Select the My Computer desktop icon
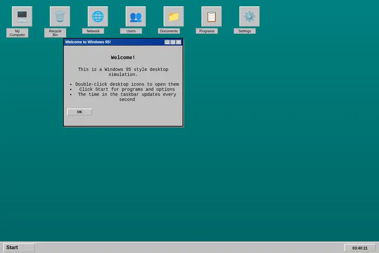This screenshot has width=379, height=253. [x=22, y=16]
